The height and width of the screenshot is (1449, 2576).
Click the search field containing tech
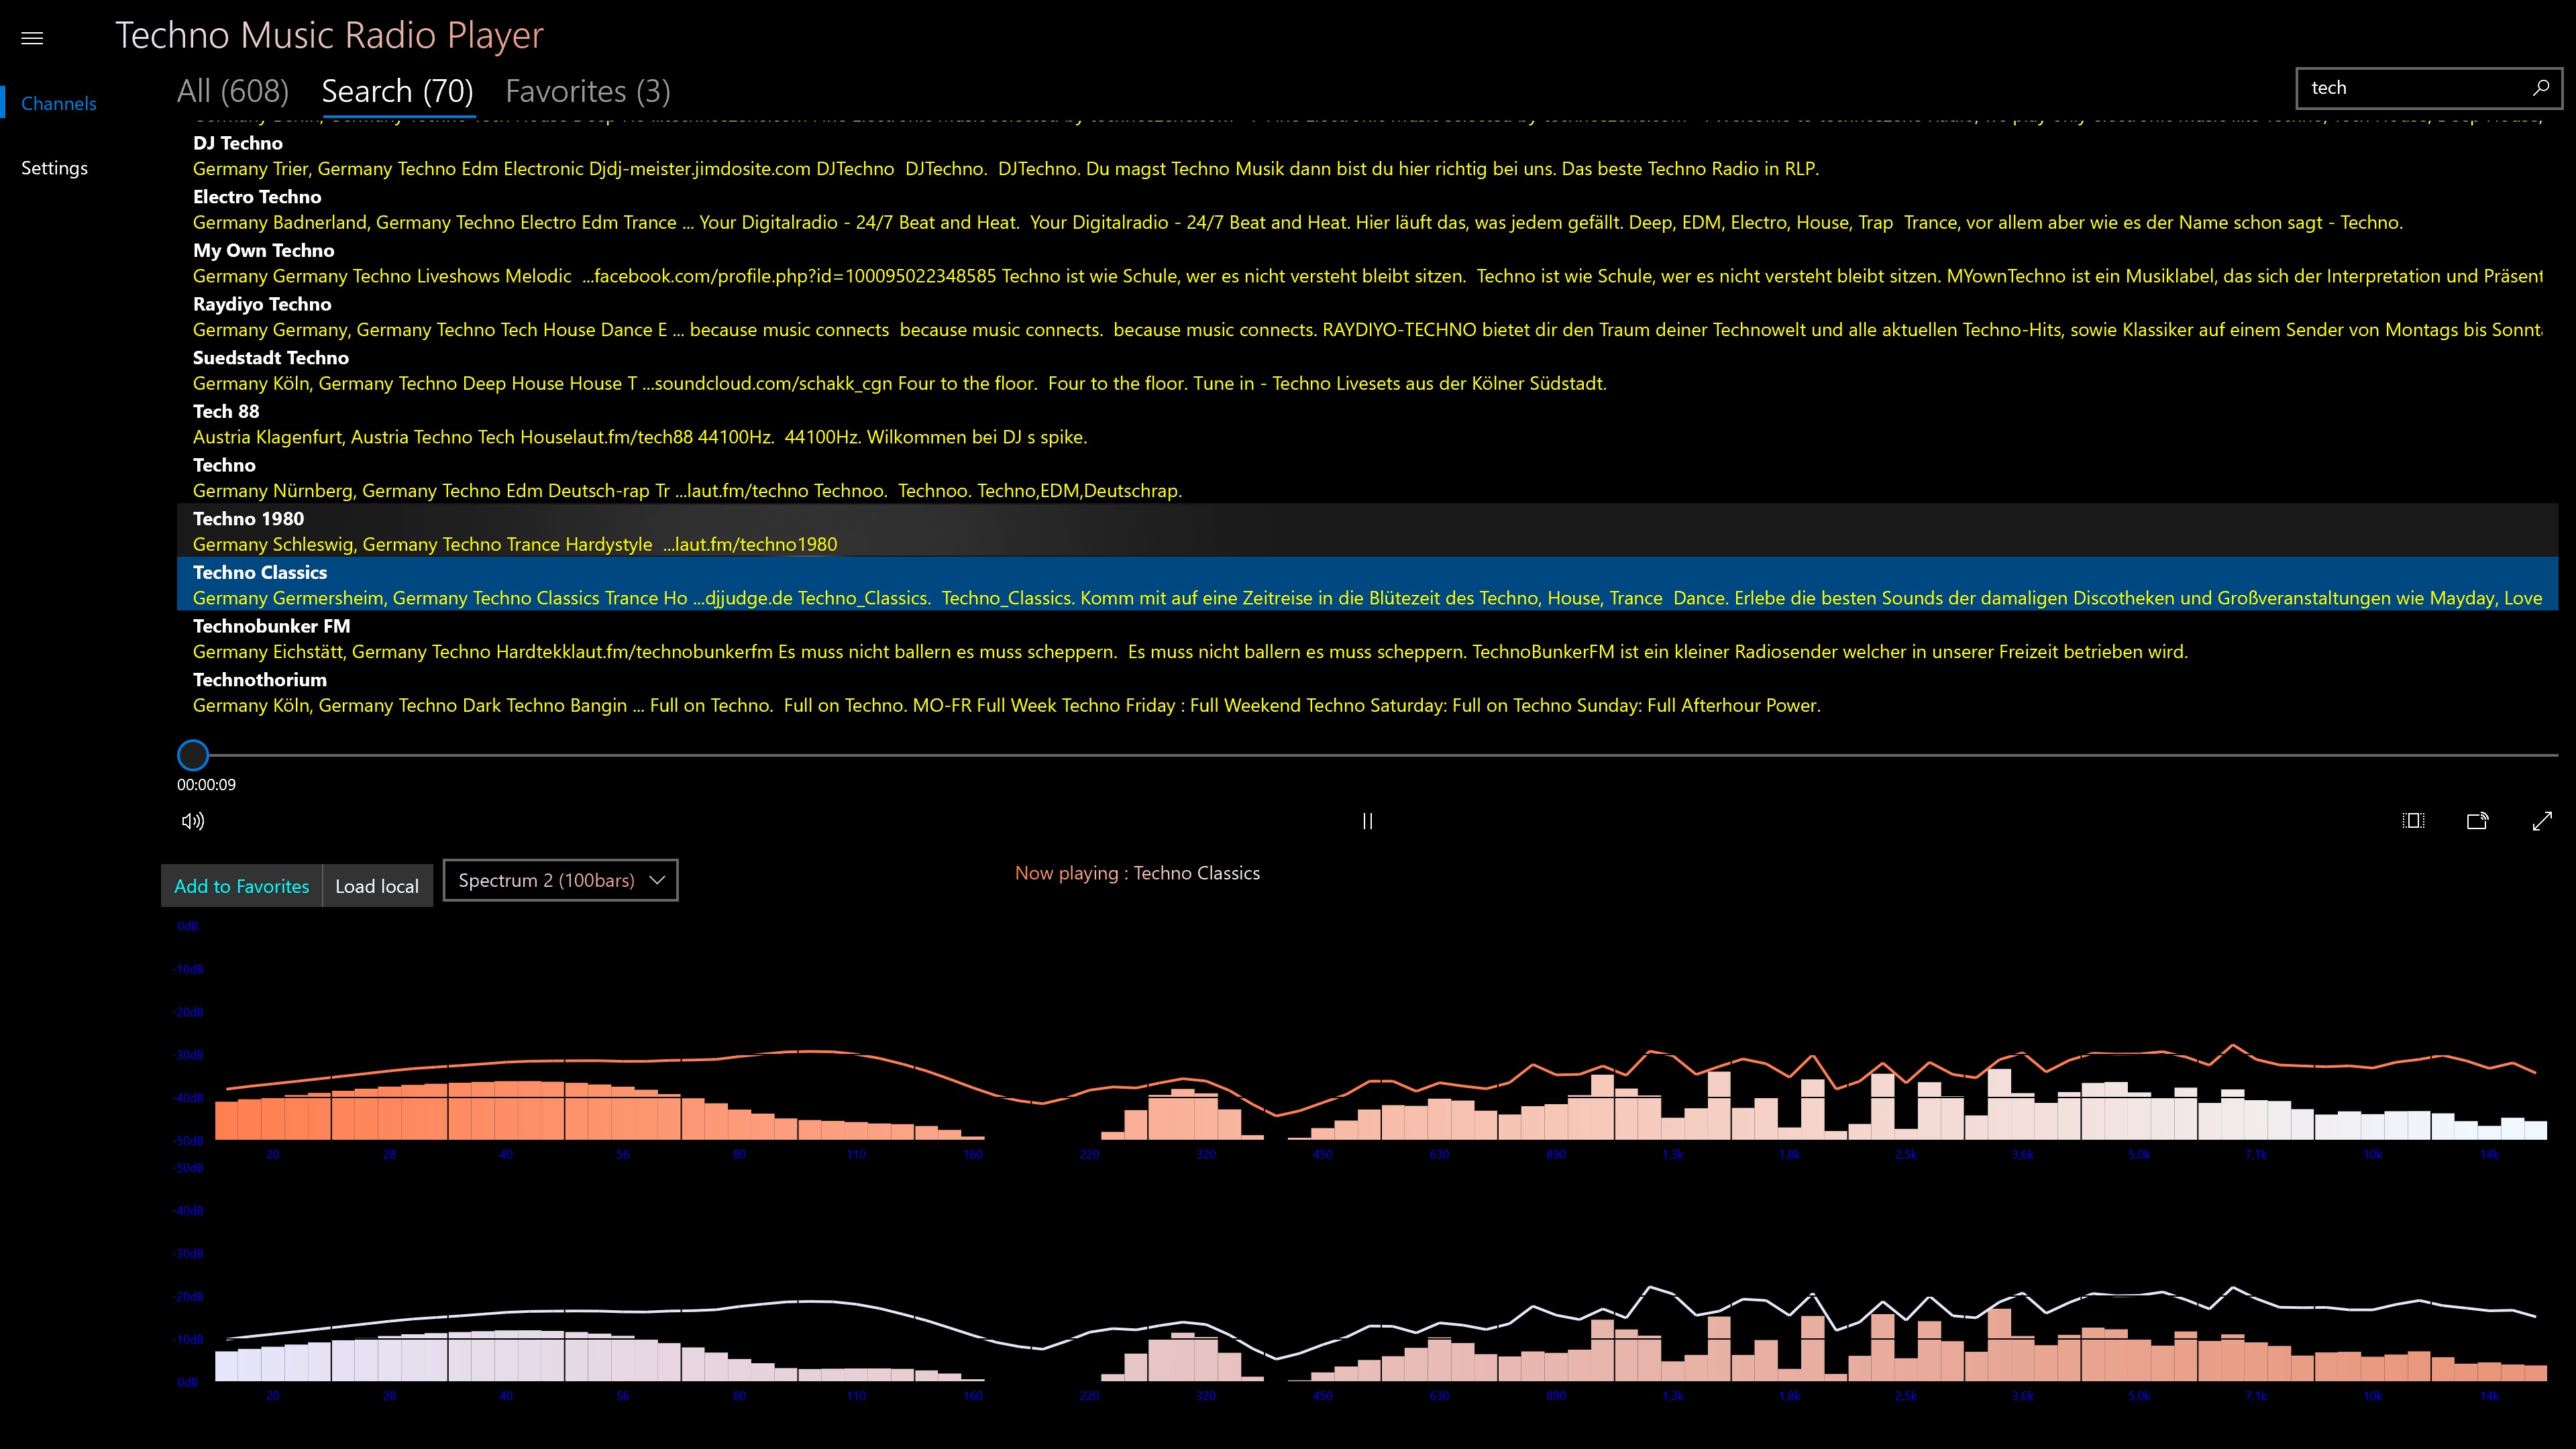[x=2410, y=88]
